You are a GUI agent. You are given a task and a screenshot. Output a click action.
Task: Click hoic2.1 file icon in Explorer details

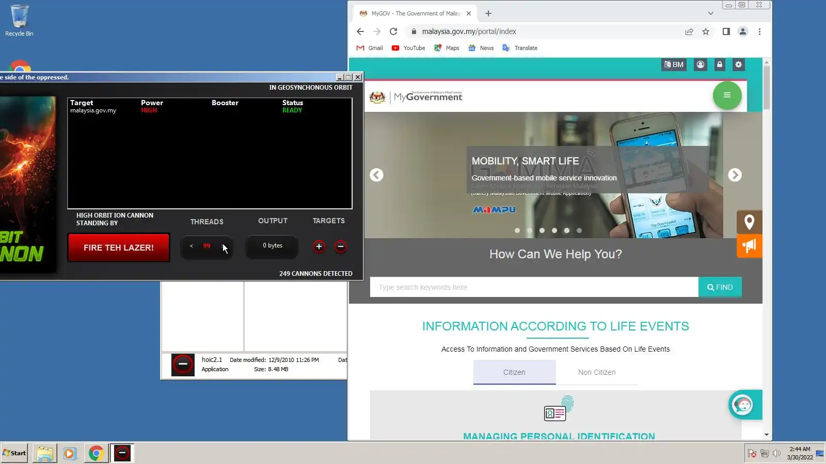(183, 364)
